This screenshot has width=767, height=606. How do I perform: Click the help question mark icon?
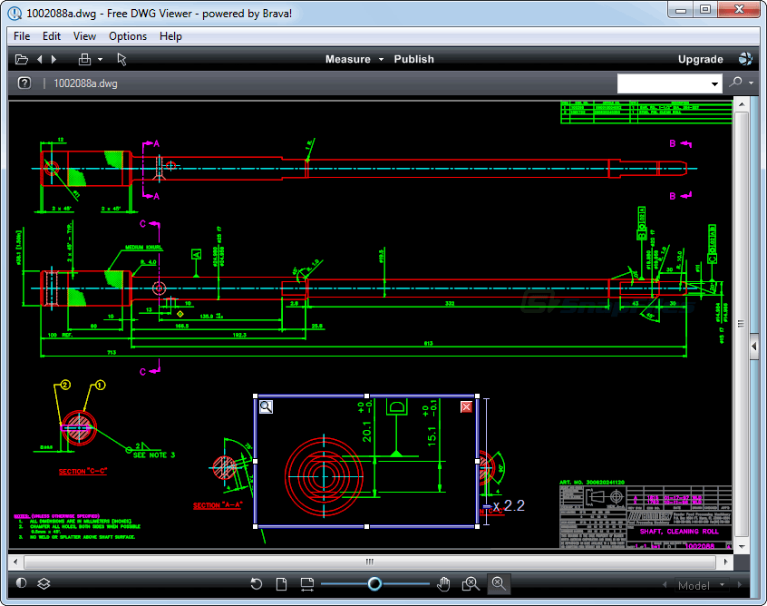tap(24, 83)
